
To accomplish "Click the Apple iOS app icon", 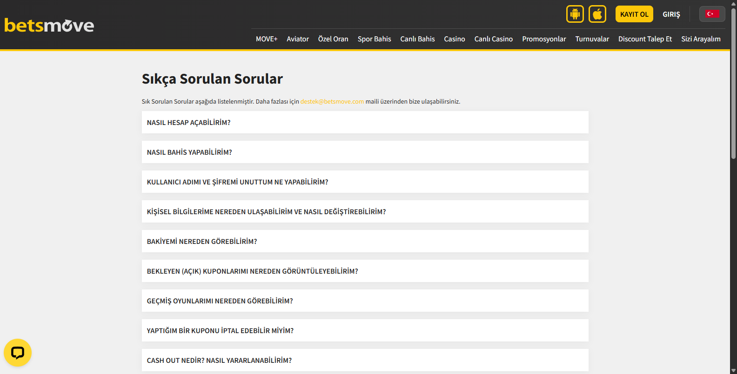I will (597, 14).
